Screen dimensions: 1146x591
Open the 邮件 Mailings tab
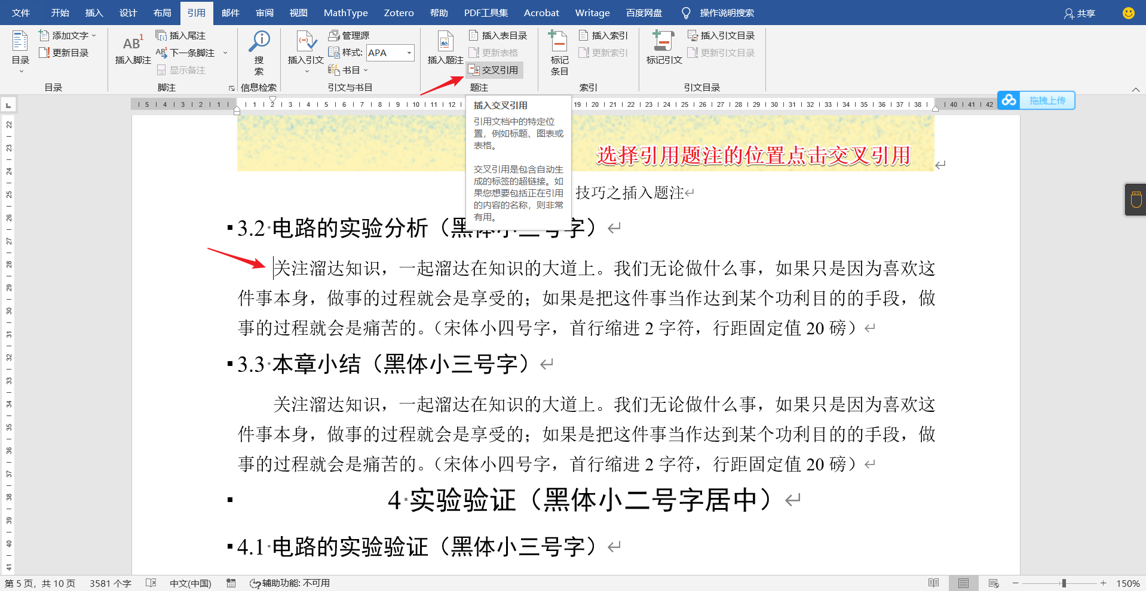click(231, 13)
